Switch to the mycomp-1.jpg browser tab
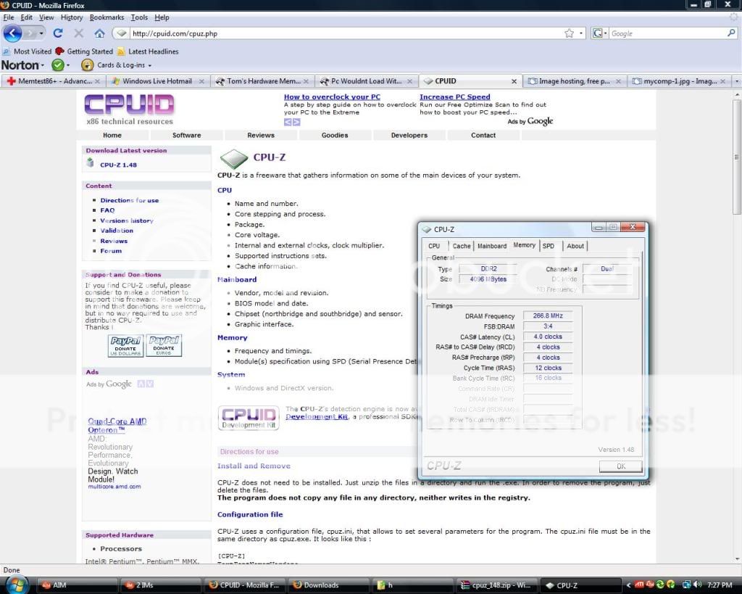 680,81
